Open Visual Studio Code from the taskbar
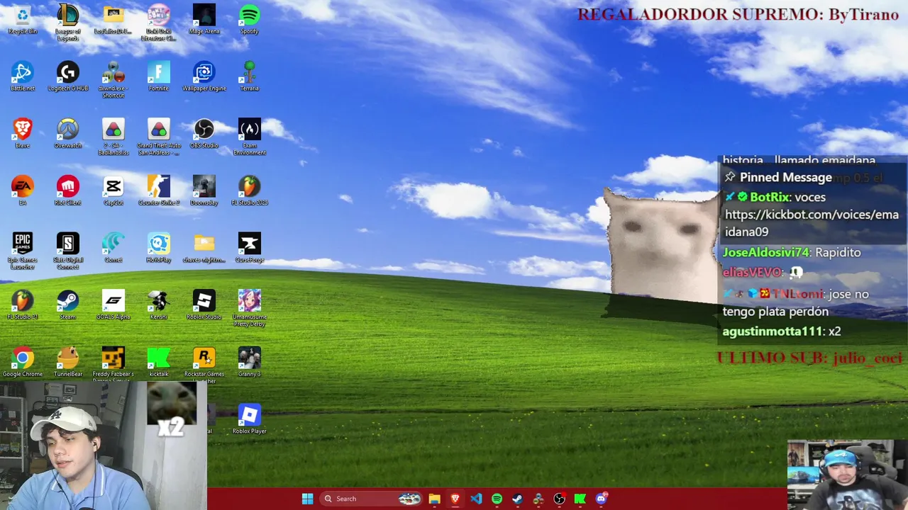 (x=476, y=499)
